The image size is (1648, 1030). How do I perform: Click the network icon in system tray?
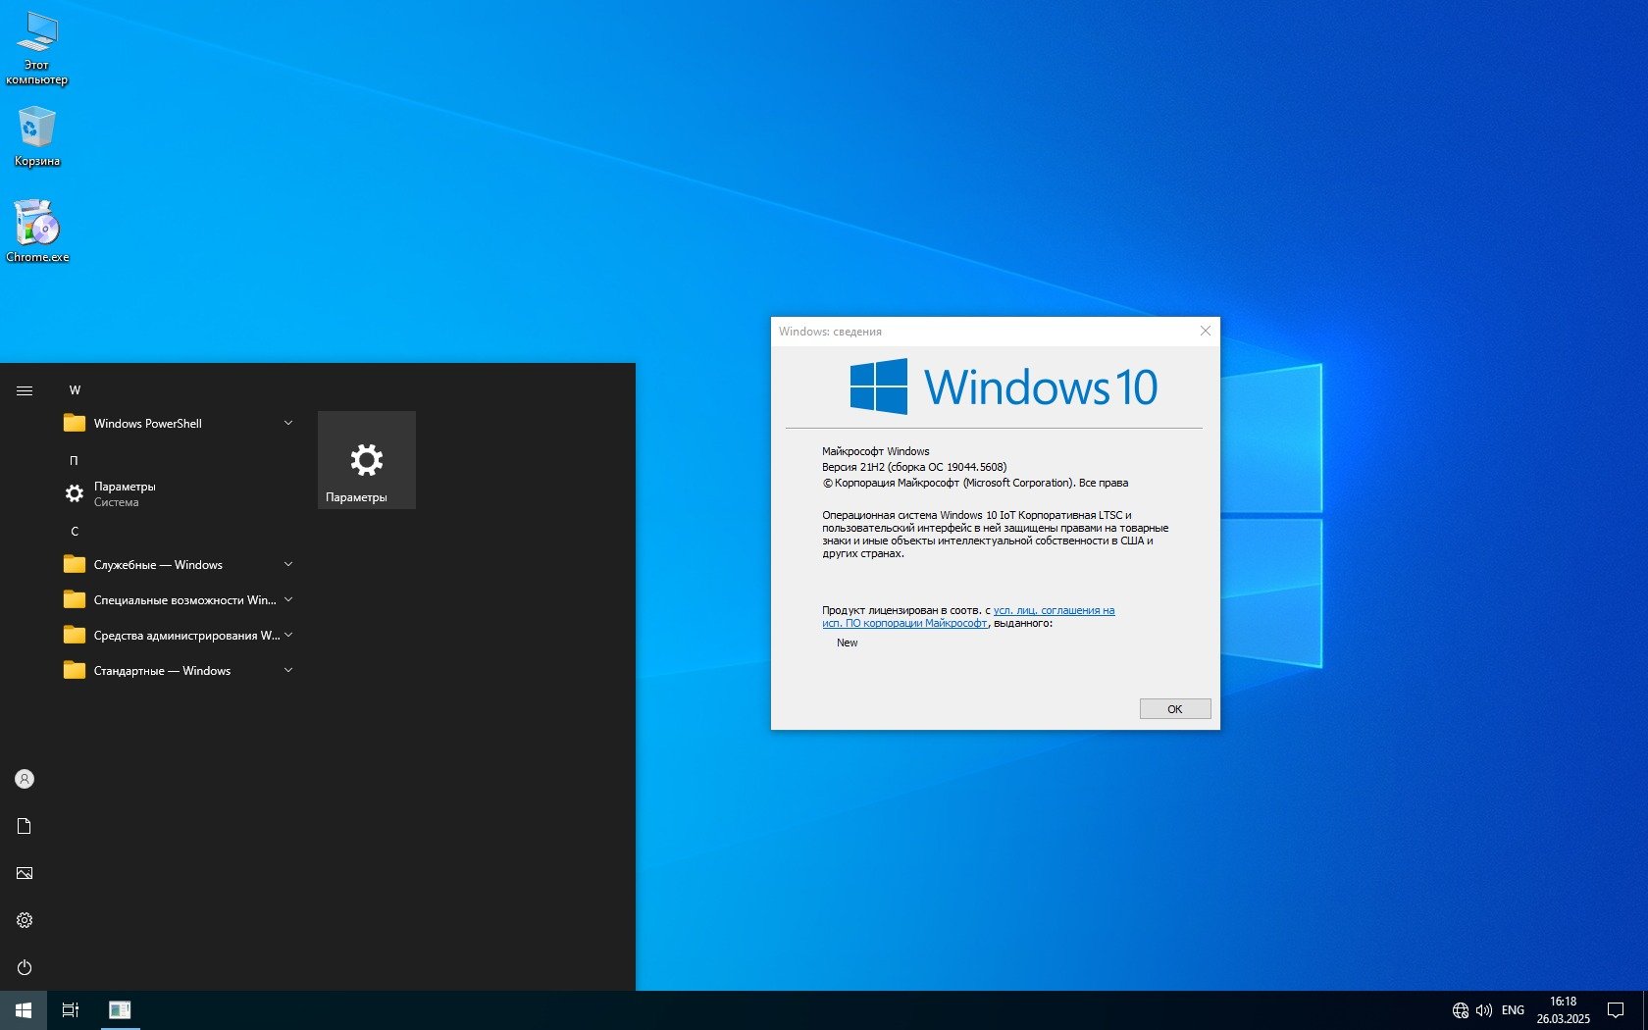(1460, 1010)
